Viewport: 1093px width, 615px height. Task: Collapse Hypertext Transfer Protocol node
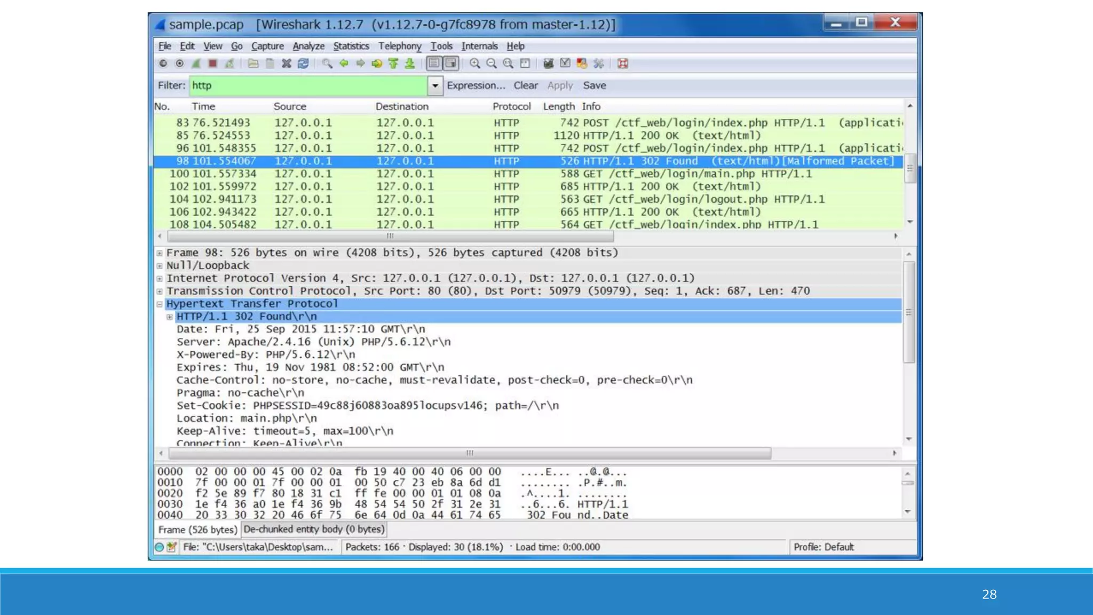point(160,304)
